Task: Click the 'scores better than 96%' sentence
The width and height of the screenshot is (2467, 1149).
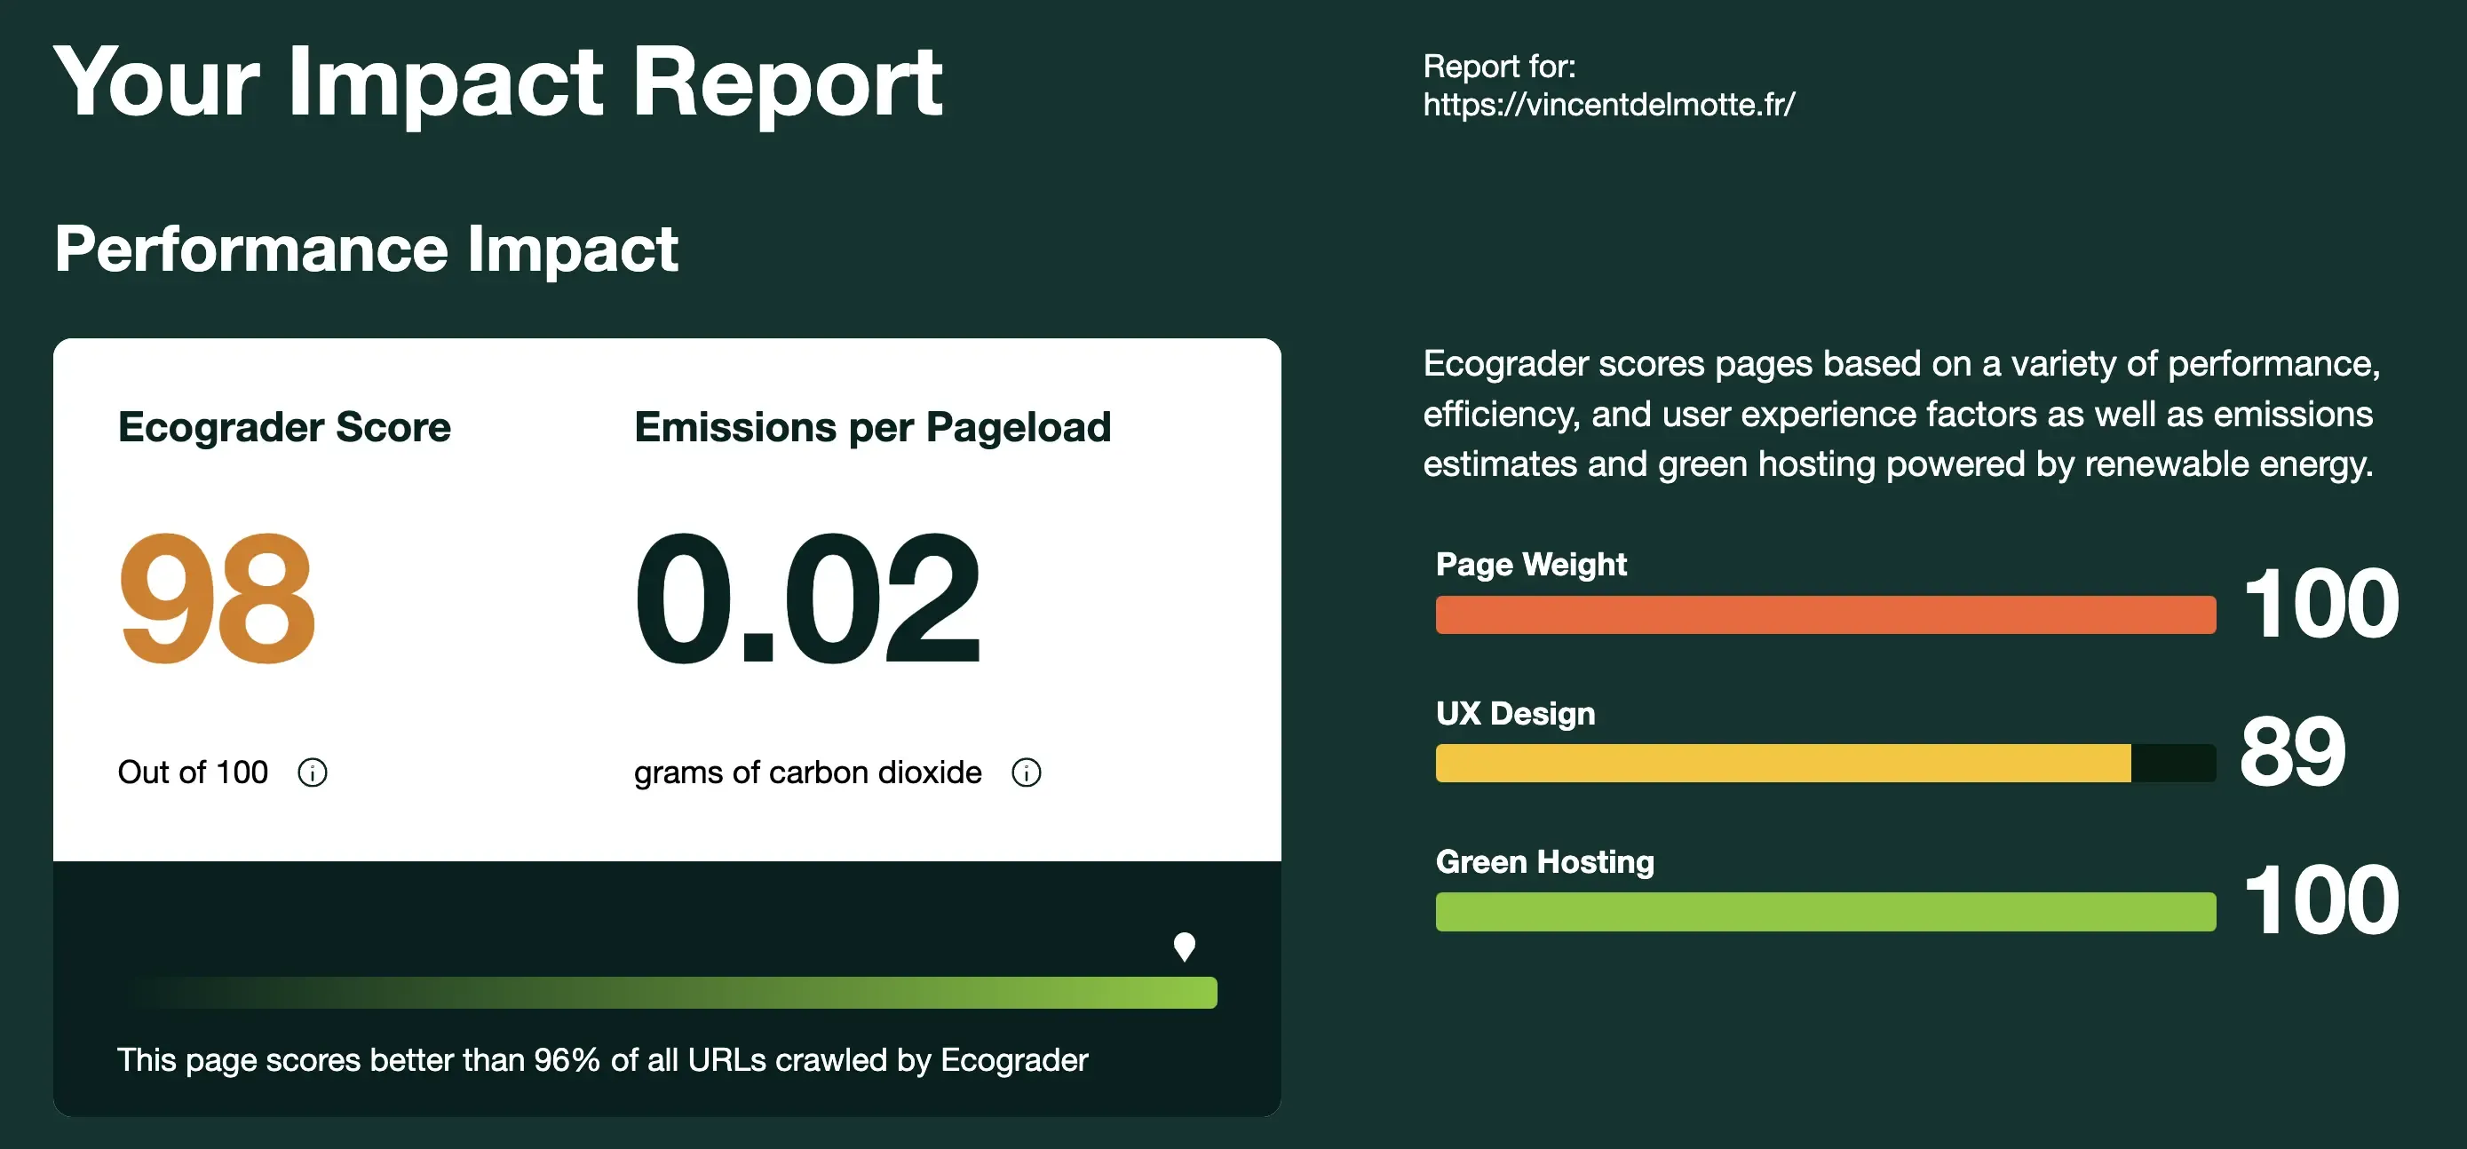Action: click(x=602, y=1060)
